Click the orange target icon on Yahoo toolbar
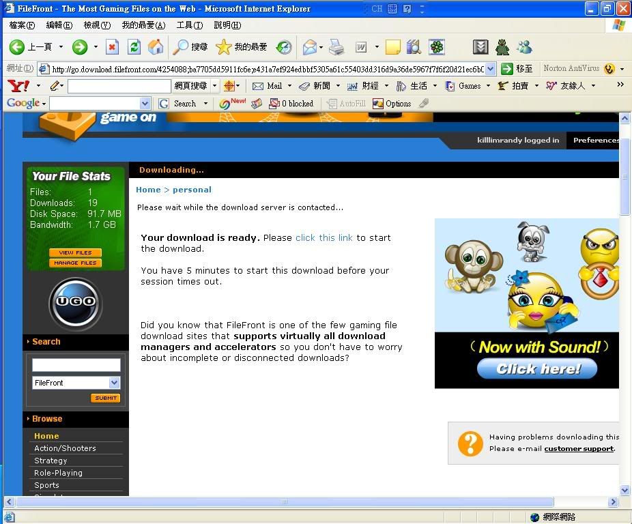632x524 pixels. coord(229,86)
